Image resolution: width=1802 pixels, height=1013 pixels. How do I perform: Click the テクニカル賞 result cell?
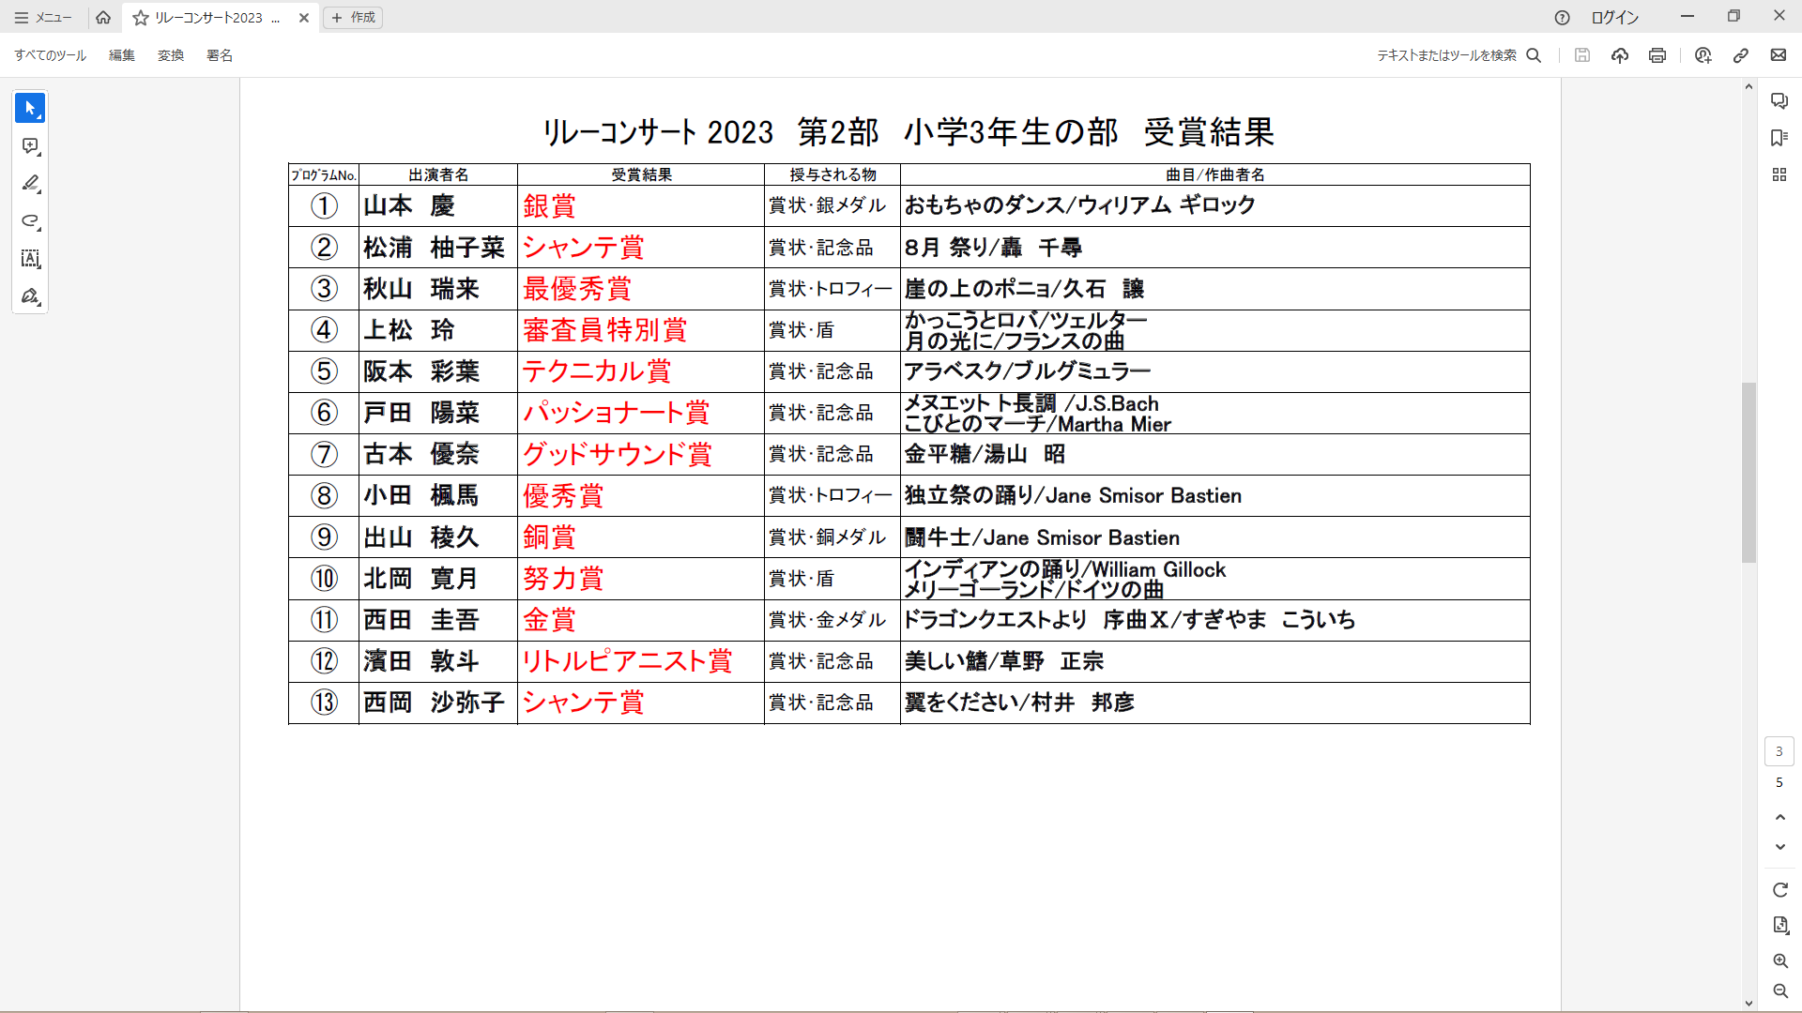[641, 371]
